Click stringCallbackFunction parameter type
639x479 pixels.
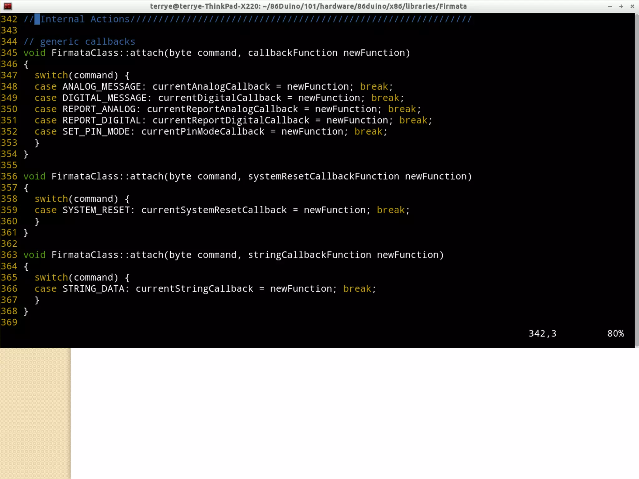pos(310,255)
